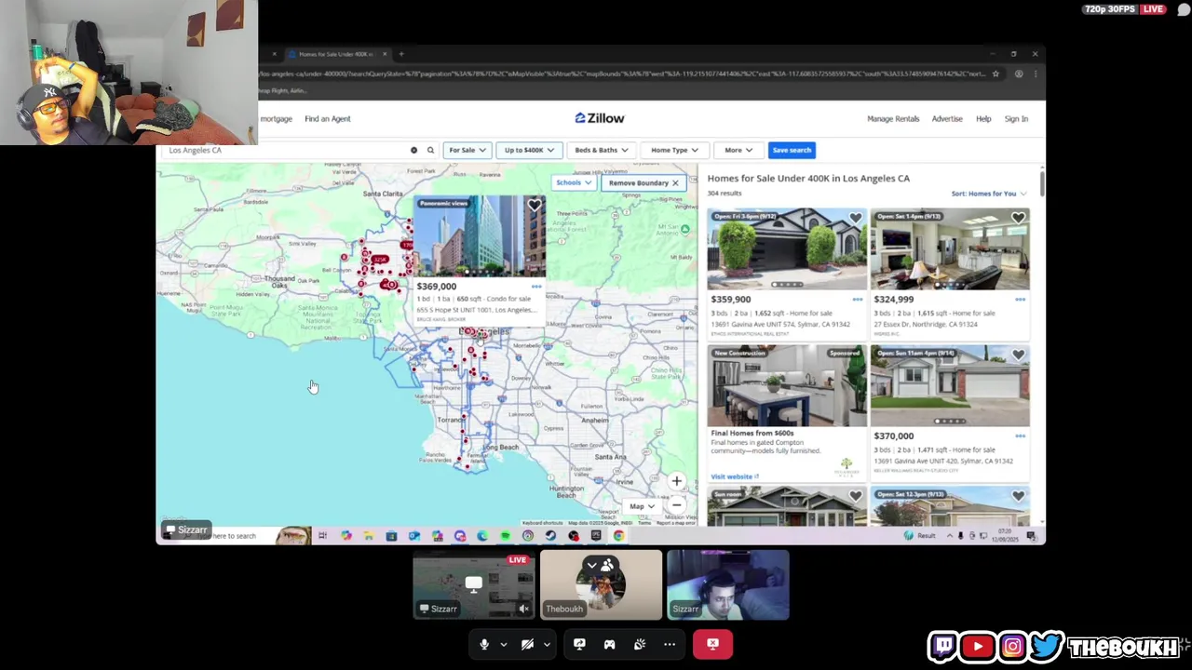The width and height of the screenshot is (1192, 670).
Task: Zoom out on the map
Action: [x=677, y=505]
